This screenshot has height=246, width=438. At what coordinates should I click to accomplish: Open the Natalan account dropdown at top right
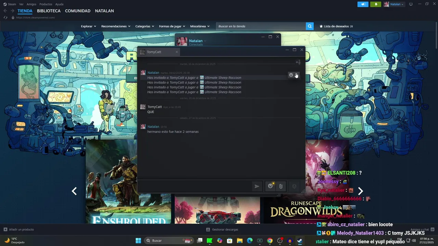(x=394, y=4)
